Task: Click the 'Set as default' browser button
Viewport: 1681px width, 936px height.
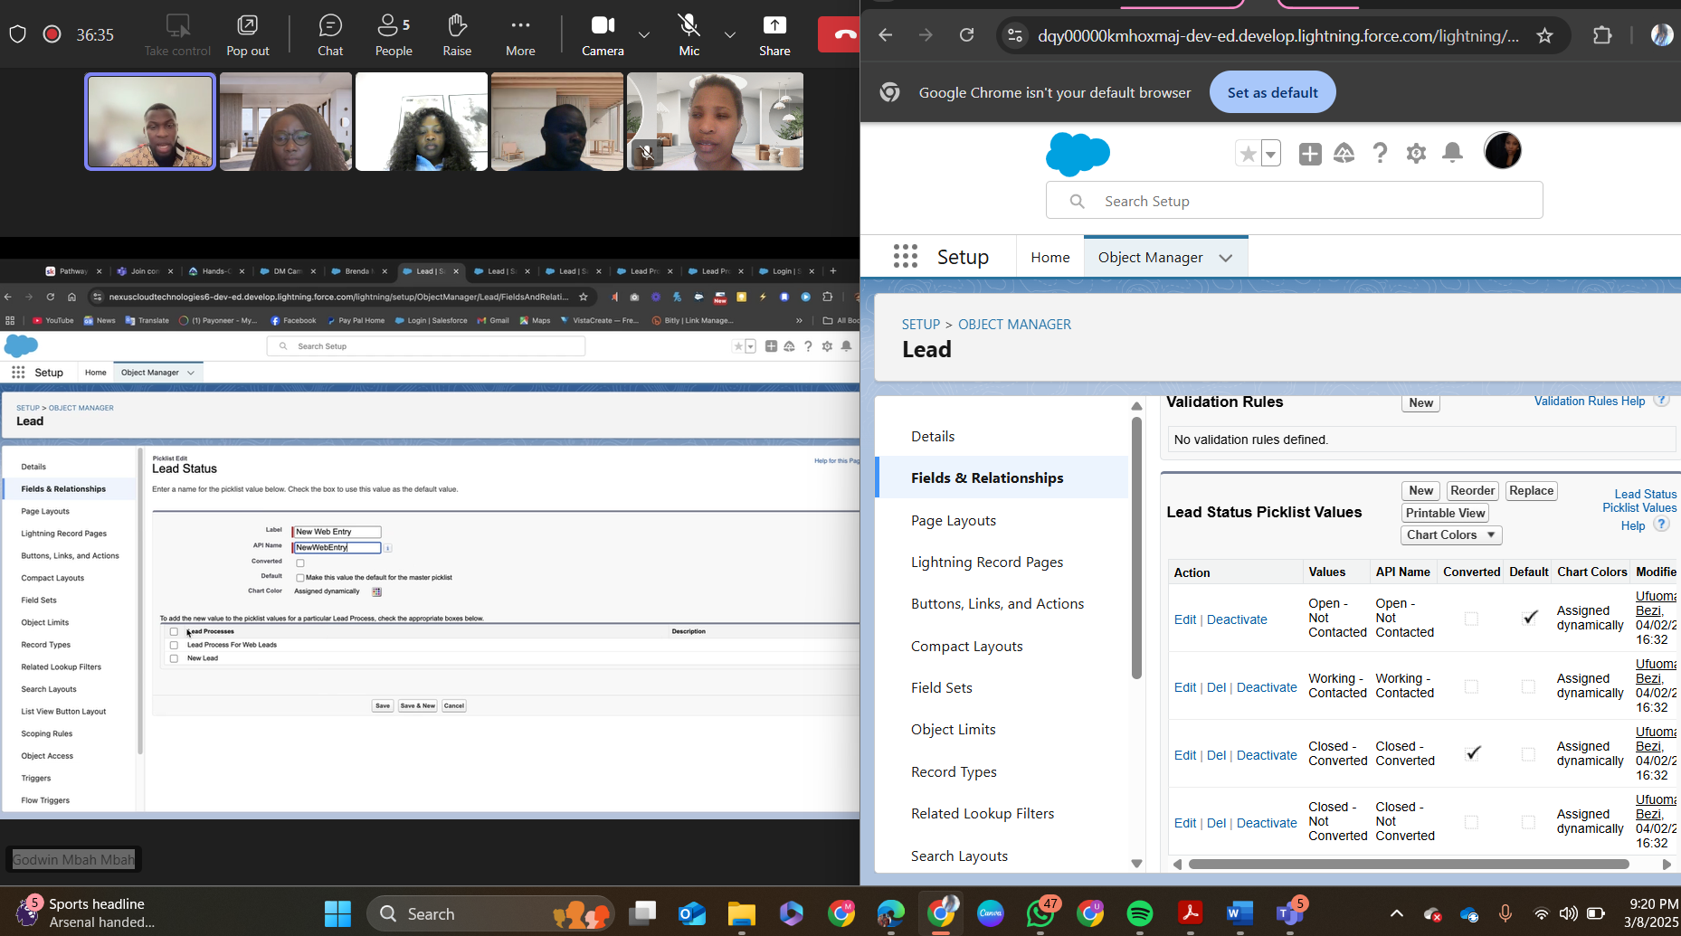Action: point(1272,91)
